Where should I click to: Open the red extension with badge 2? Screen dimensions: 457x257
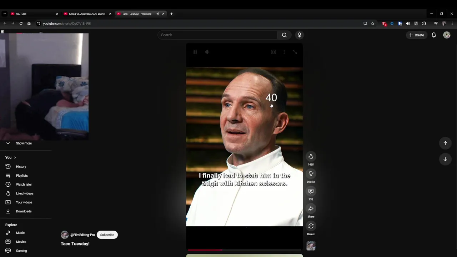click(x=384, y=24)
